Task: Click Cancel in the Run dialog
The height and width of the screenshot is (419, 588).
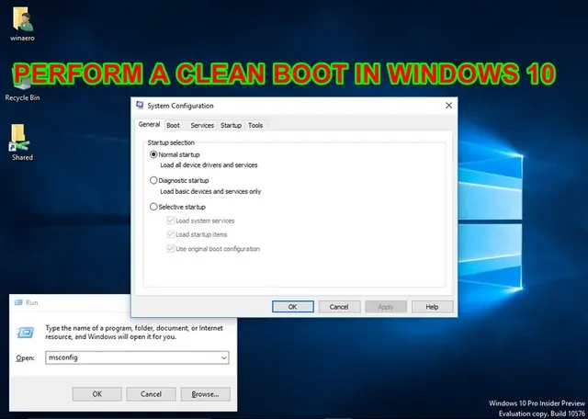Action: [x=151, y=394]
